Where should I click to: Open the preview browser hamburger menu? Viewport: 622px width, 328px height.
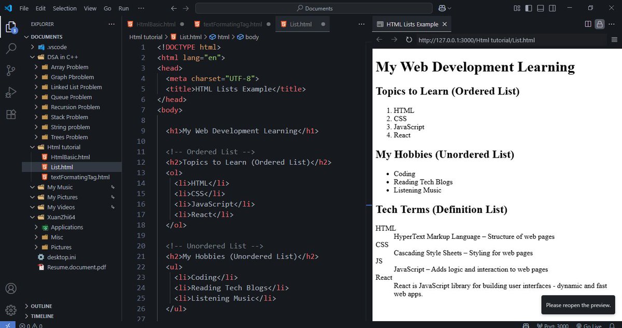614,40
